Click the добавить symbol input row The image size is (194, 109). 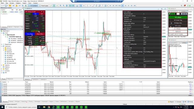[x=12, y=14]
